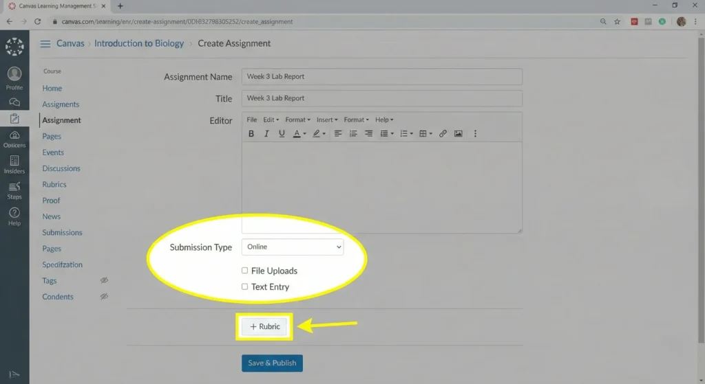Open the Specifzation course link
The width and height of the screenshot is (705, 384).
[x=62, y=264]
